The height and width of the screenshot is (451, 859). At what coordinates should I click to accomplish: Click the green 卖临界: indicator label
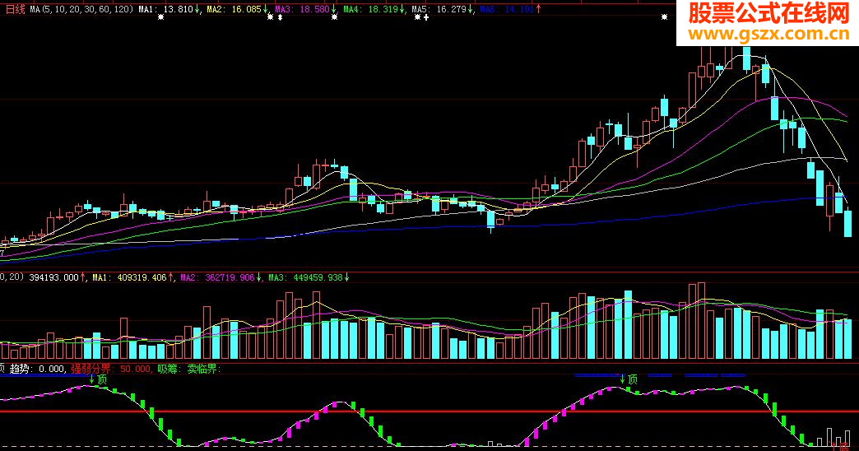coord(203,370)
